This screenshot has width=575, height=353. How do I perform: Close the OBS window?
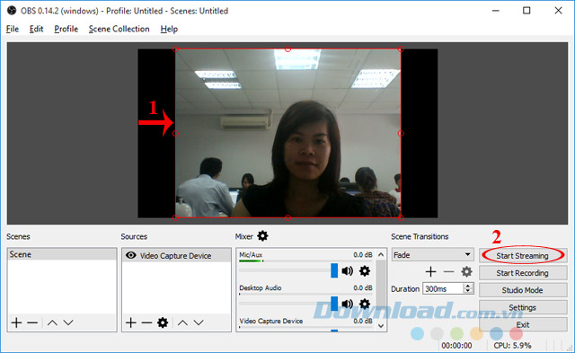(558, 11)
